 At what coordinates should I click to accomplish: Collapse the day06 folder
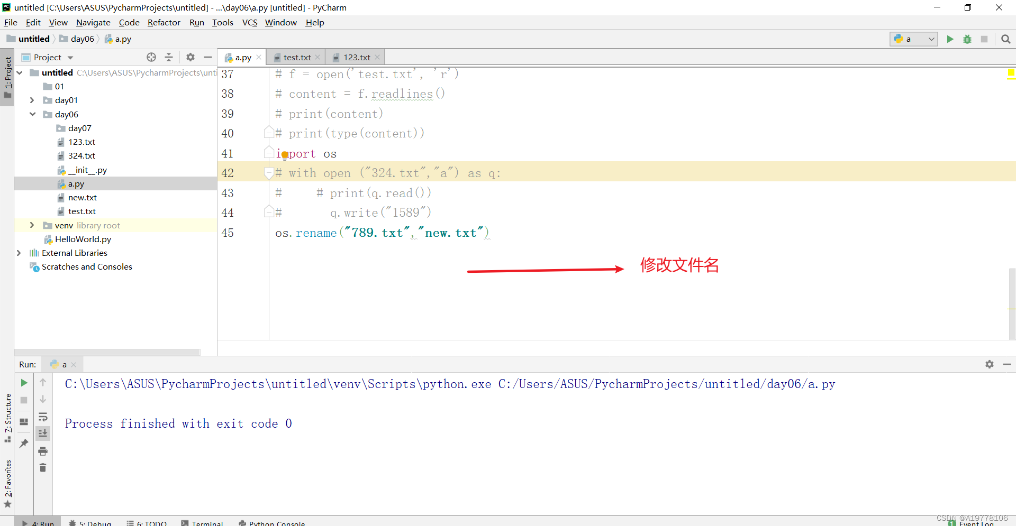click(x=32, y=114)
